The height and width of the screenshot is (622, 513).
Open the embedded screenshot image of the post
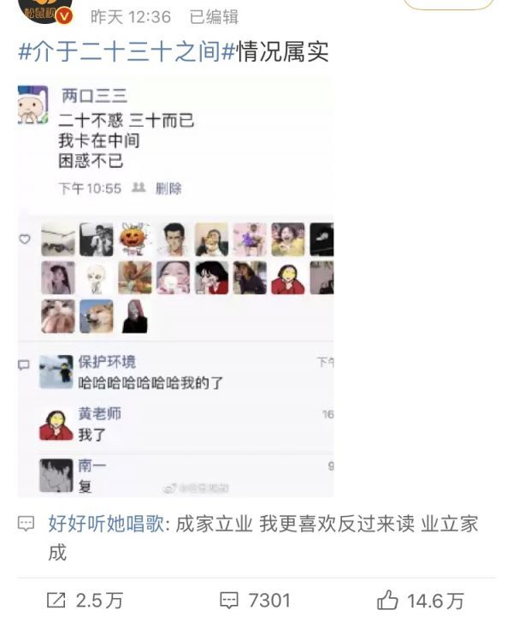point(175,287)
